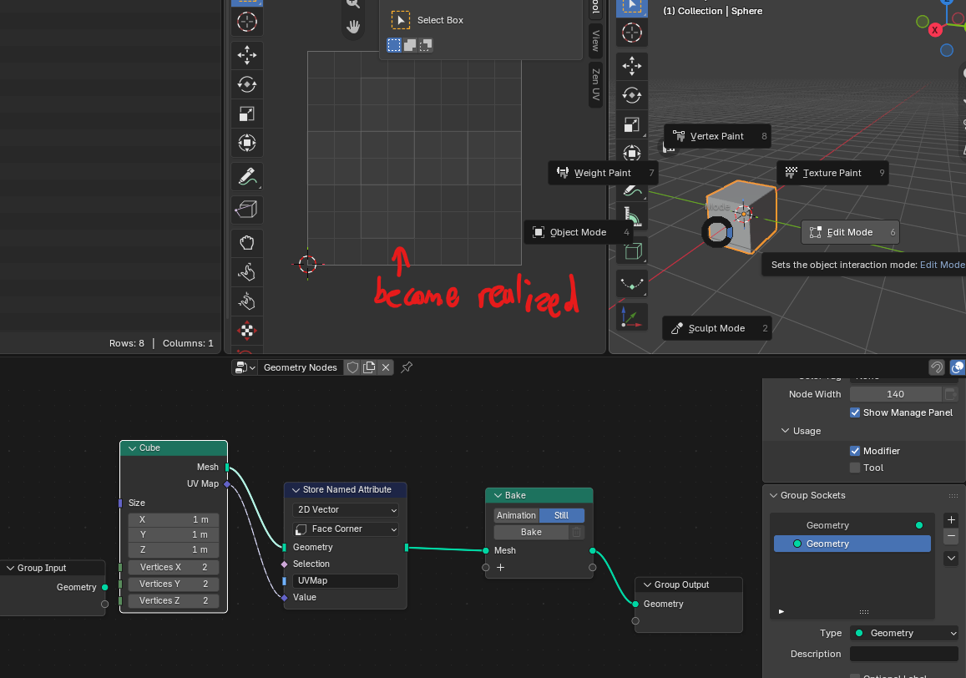Select the Move tool in 3D viewport toolbar

tap(632, 66)
